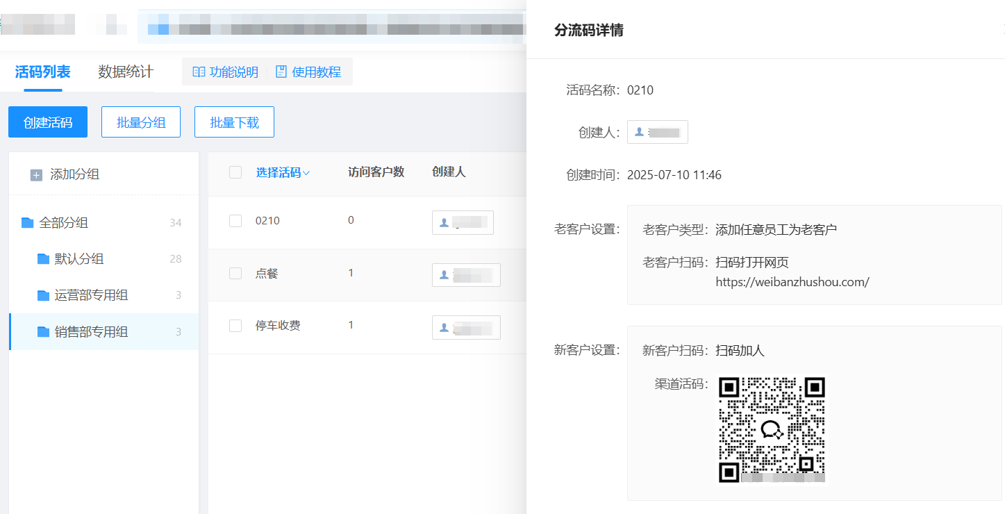Click the 扫码打开网页 value text
Image resolution: width=1005 pixels, height=514 pixels.
(x=752, y=263)
